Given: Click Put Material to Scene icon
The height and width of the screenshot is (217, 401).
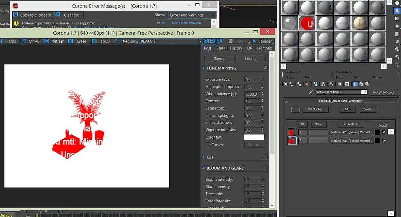Looking at the screenshot, I should coord(292,84).
